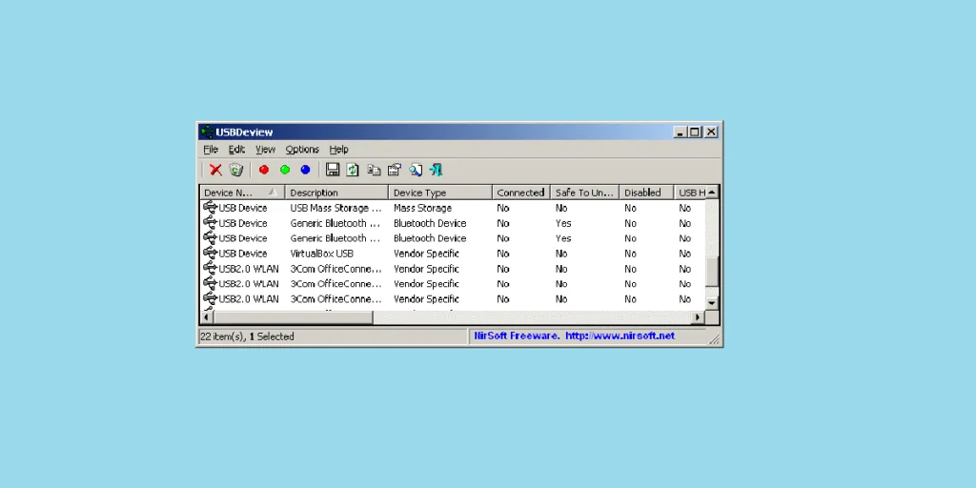Click the blue circle Disable and Enable icon
The image size is (976, 488).
click(x=305, y=170)
